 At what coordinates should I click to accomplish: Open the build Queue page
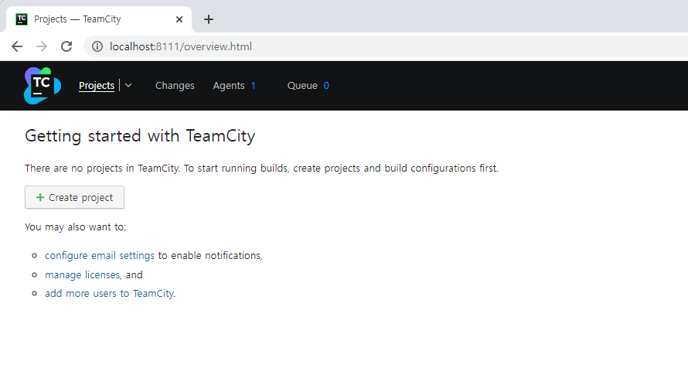point(302,86)
